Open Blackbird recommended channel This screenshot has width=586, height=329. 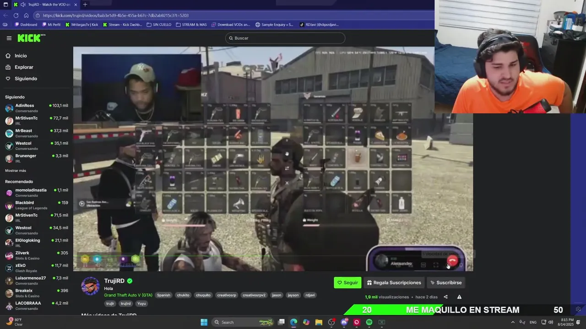tap(37, 205)
